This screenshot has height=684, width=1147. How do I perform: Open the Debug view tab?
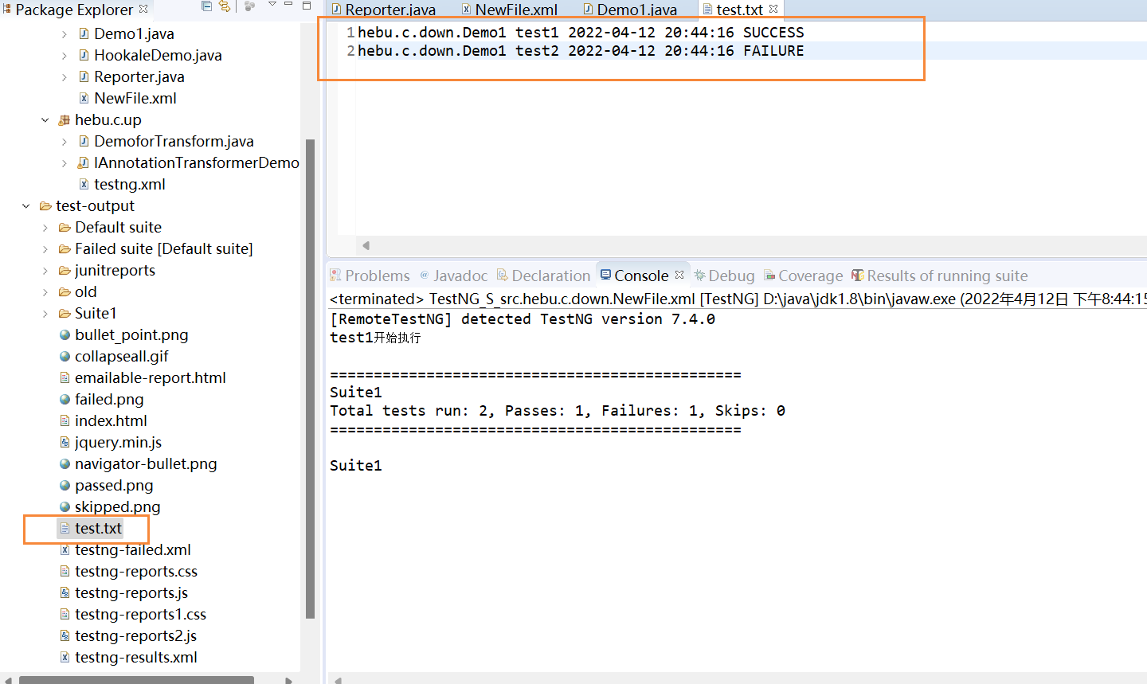tap(724, 276)
